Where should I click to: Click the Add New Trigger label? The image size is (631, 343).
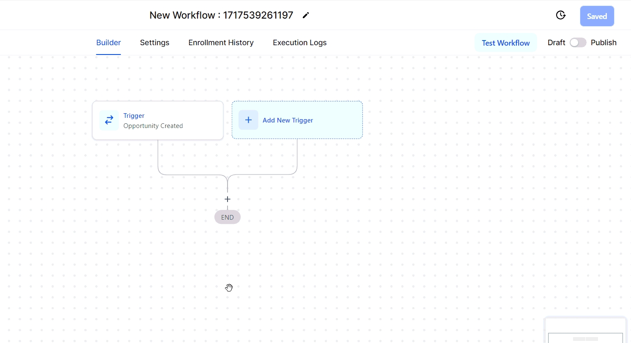(x=288, y=120)
